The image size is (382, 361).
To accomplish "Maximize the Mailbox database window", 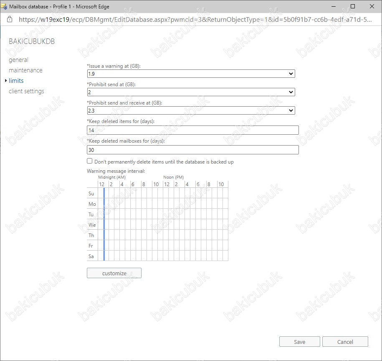I will tap(352, 7).
